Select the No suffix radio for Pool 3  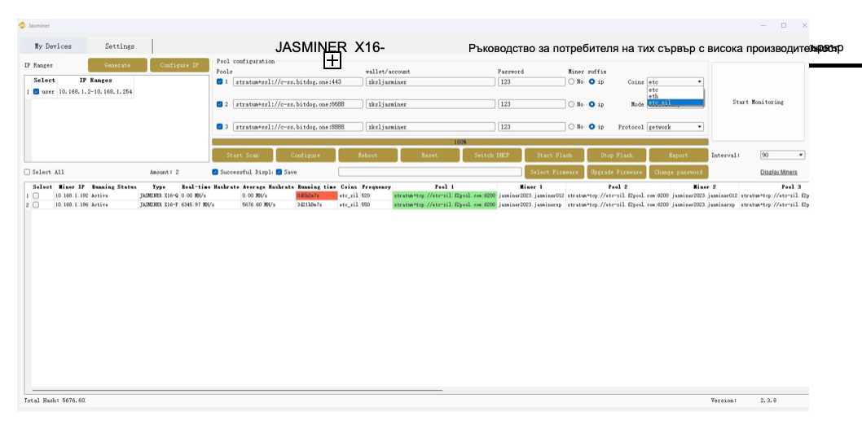572,127
